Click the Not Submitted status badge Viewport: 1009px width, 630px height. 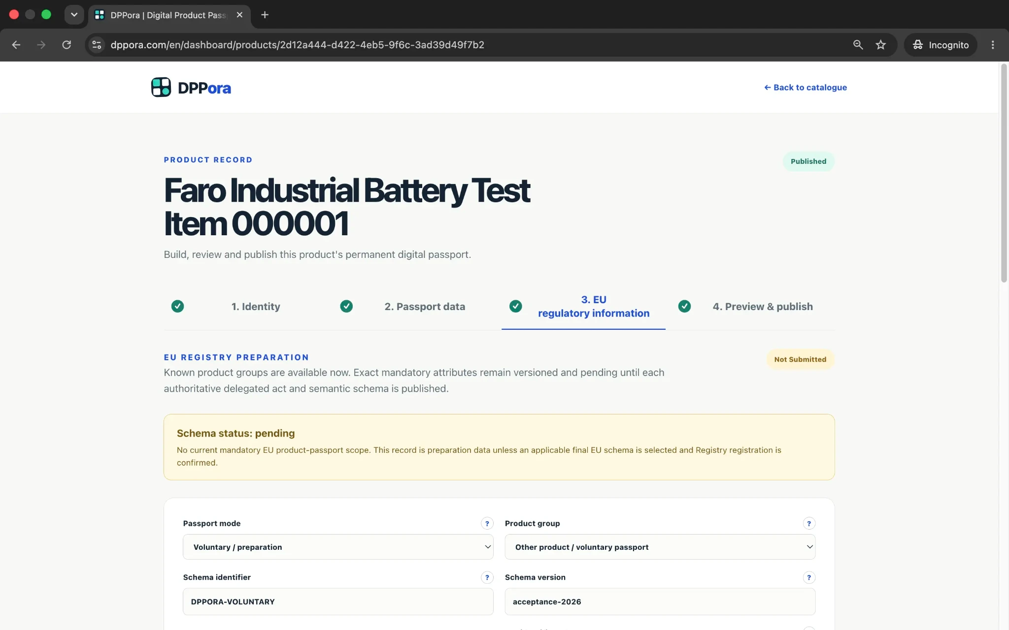(x=800, y=360)
